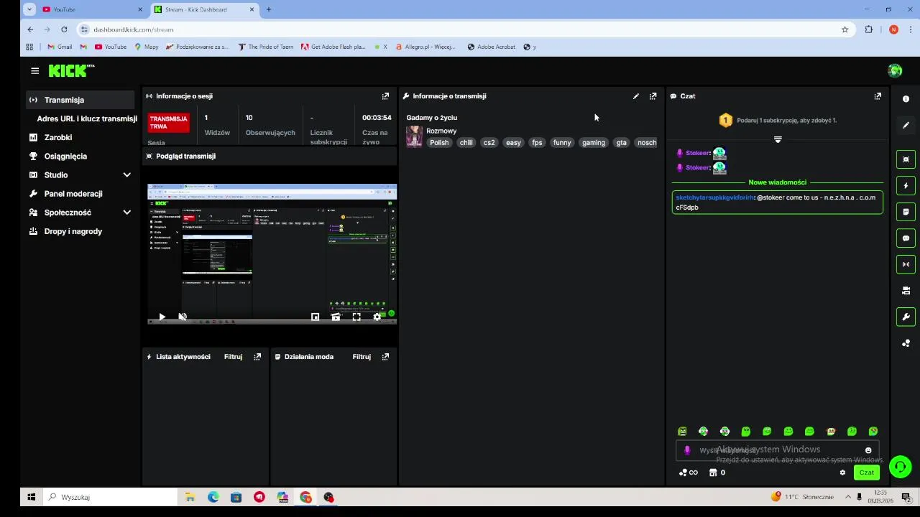Play the stream preview video
The height and width of the screenshot is (517, 920).
162,317
